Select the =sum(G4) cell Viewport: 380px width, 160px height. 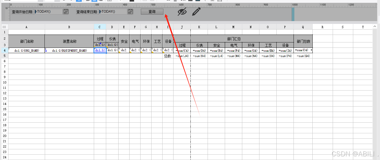(251, 51)
